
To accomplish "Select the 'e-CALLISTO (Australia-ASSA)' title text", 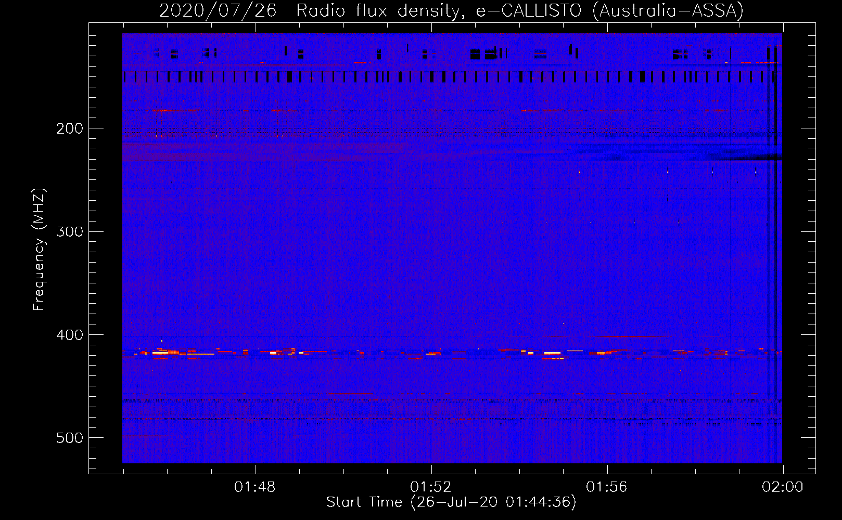I will point(610,10).
